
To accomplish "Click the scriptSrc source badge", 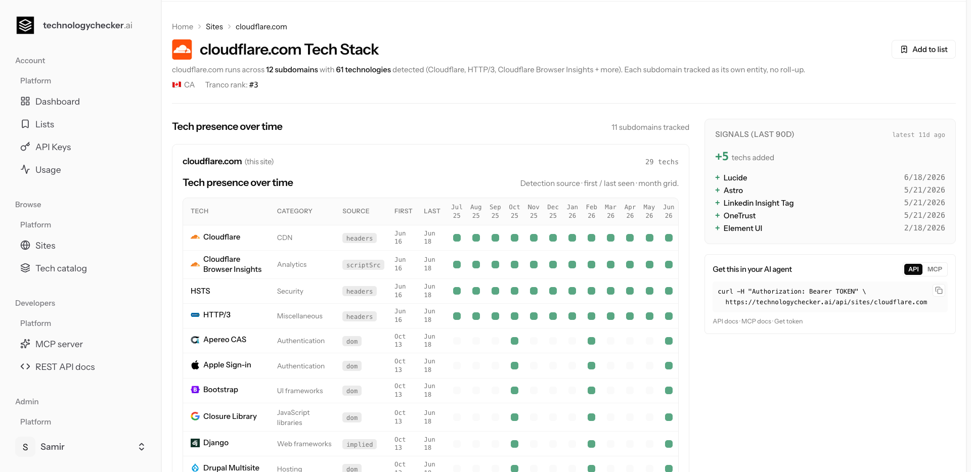I will pos(363,265).
